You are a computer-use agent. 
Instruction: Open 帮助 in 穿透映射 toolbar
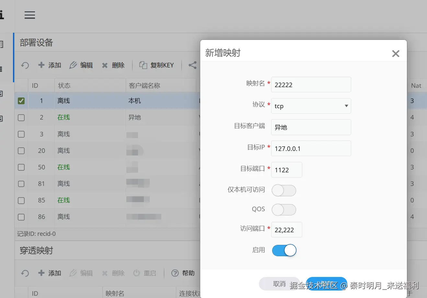pos(183,273)
